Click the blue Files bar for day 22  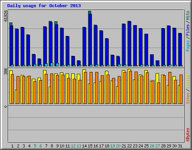coord(130,43)
